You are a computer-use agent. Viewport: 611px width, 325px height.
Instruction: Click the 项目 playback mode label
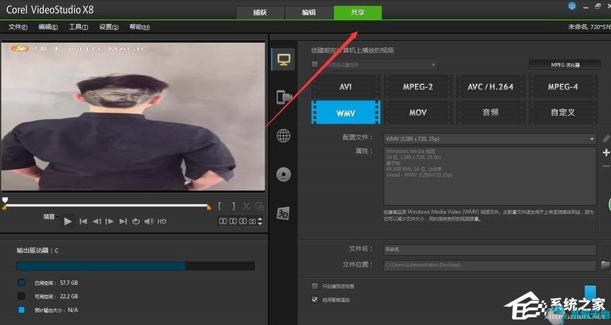(x=49, y=217)
